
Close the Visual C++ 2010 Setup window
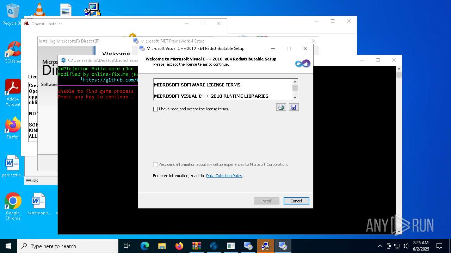305,48
